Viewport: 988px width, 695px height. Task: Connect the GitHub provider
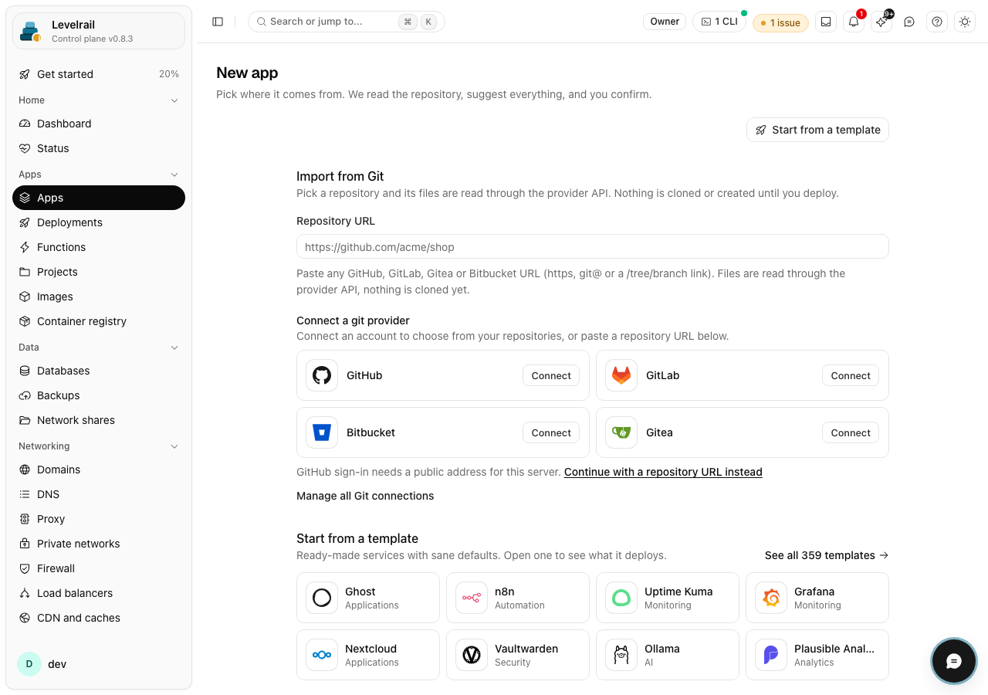pyautogui.click(x=551, y=375)
